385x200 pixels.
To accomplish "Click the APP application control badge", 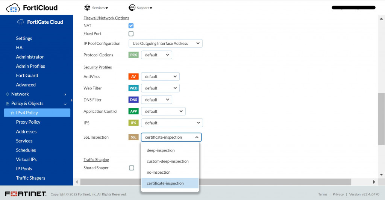I will pyautogui.click(x=133, y=111).
